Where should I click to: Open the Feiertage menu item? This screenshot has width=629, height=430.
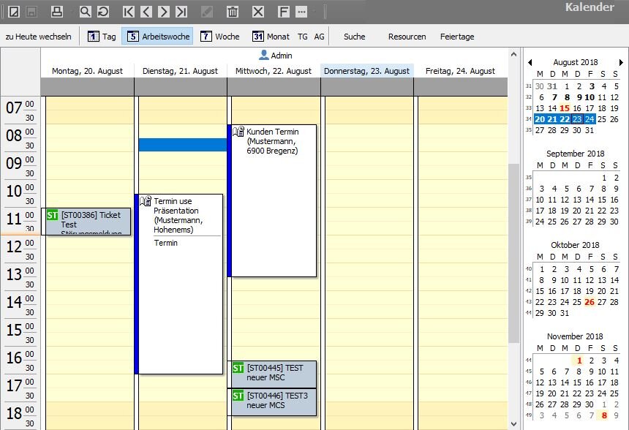click(457, 37)
